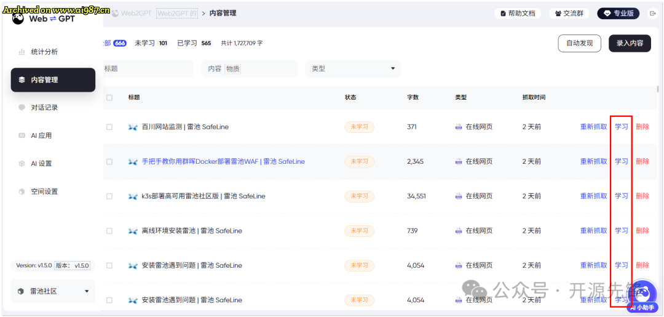
Task: Click the 专业版 pro edition badge
Action: 619,14
